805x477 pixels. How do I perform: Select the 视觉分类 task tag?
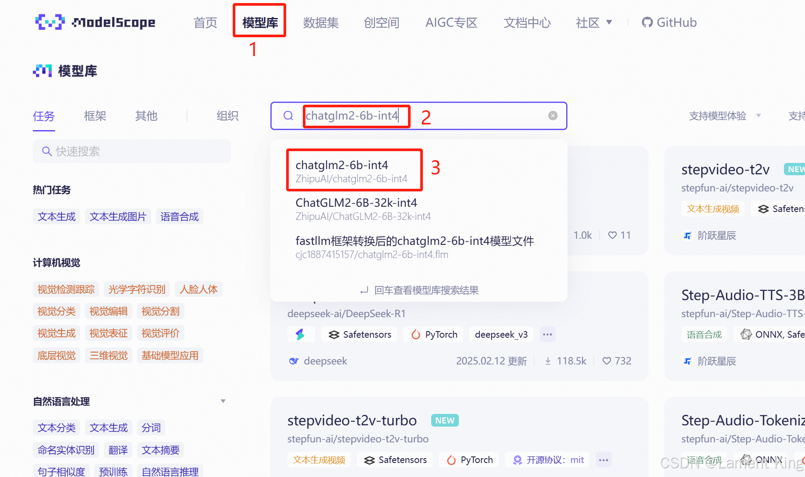[57, 311]
